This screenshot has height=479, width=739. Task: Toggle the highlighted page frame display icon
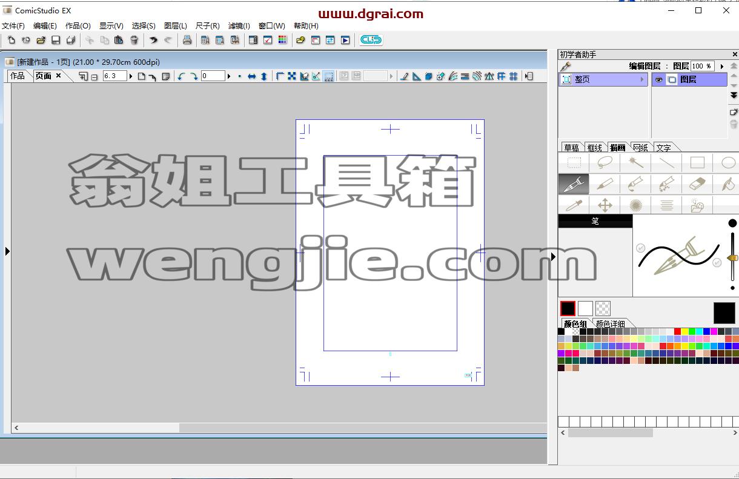point(328,76)
